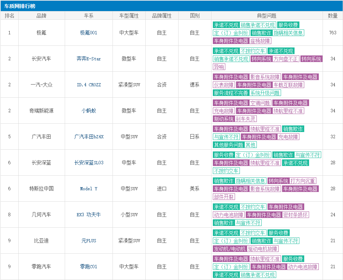Image resolution: width=343 pixels, height=280 pixels.
Task: Select the 零跑汽车 brand cell
Action: [41, 266]
